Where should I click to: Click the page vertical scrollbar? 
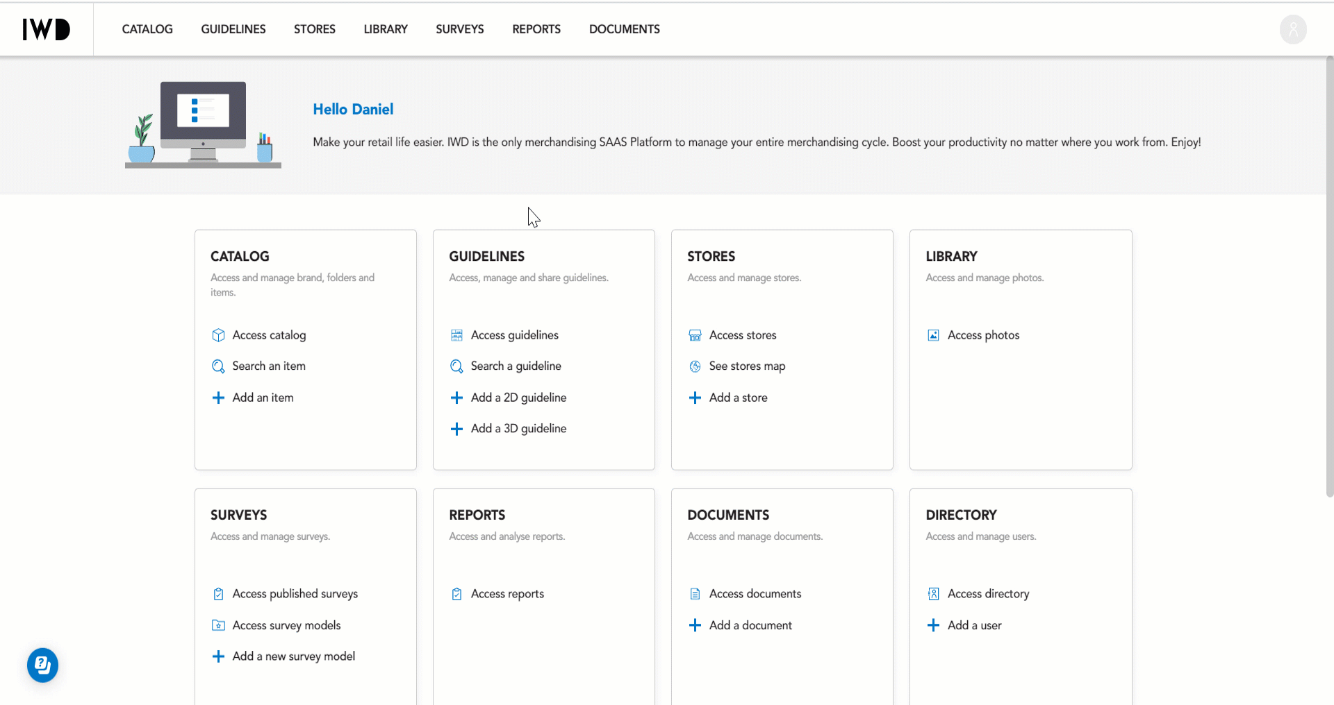tap(1329, 278)
